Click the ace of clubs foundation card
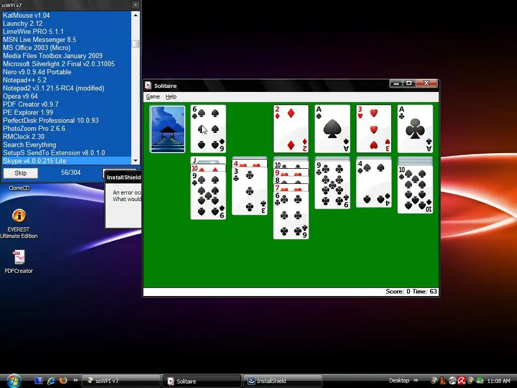The width and height of the screenshot is (517, 388). 415,129
